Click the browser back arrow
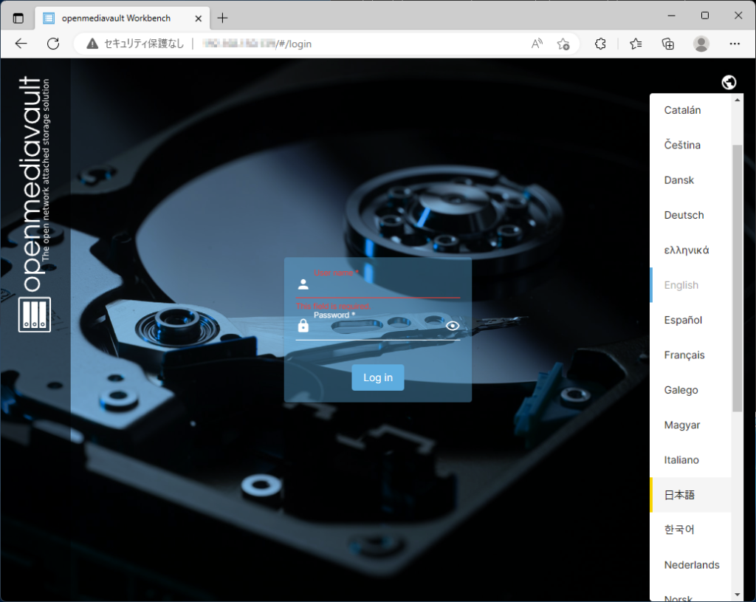756x602 pixels. click(21, 44)
